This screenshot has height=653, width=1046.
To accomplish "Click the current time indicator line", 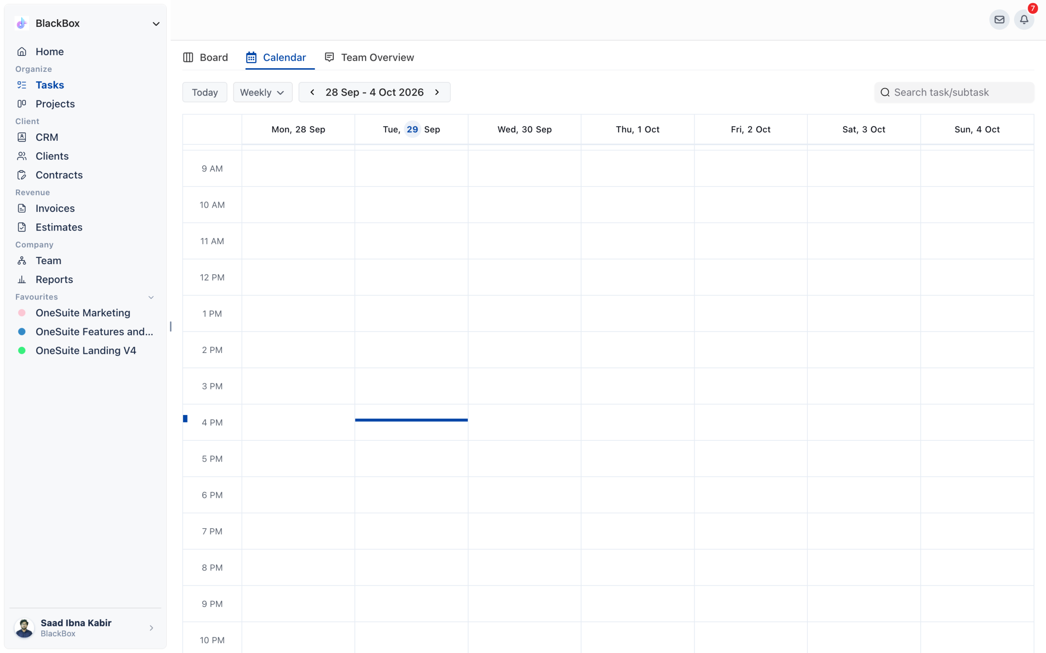I will (x=411, y=420).
